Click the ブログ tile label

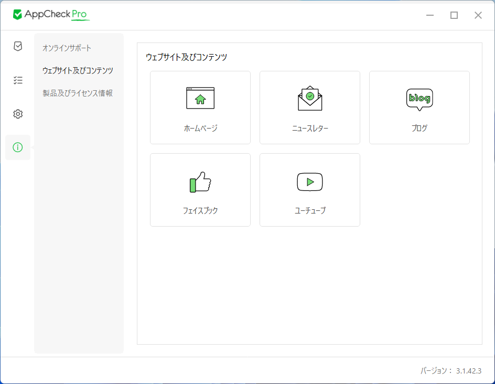tap(419, 128)
